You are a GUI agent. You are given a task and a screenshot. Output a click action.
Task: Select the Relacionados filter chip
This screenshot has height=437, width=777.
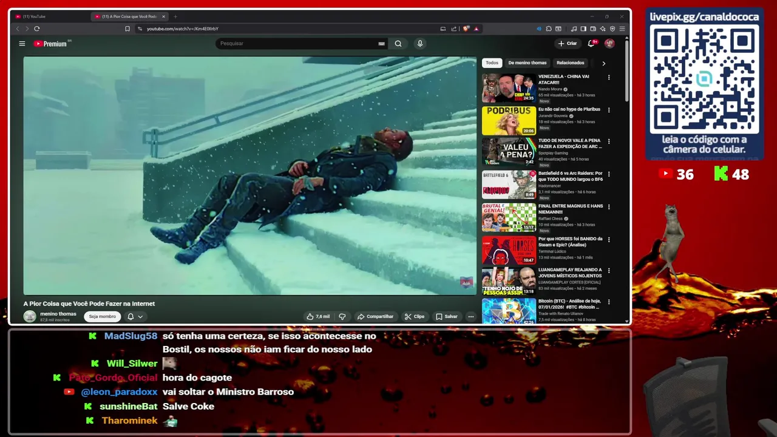(571, 63)
